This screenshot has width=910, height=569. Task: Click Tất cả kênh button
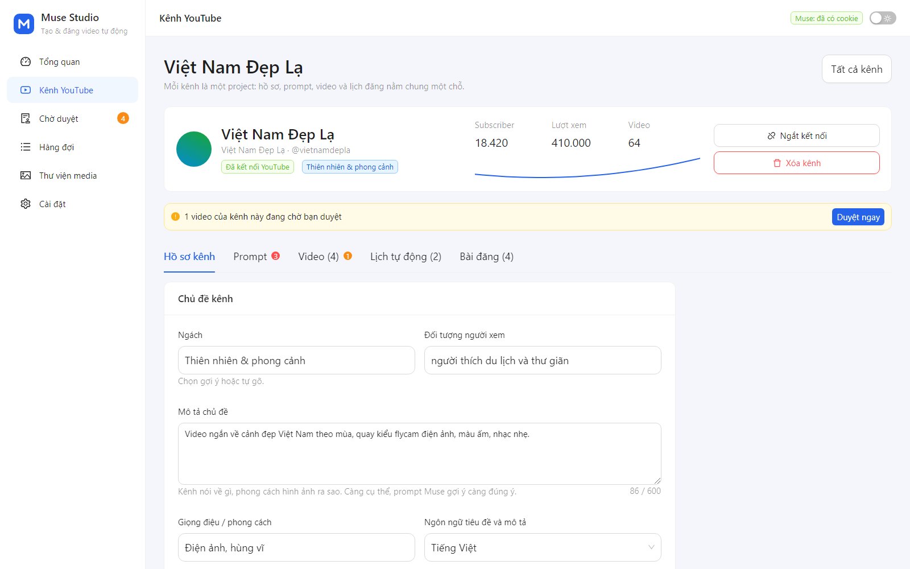tap(857, 69)
